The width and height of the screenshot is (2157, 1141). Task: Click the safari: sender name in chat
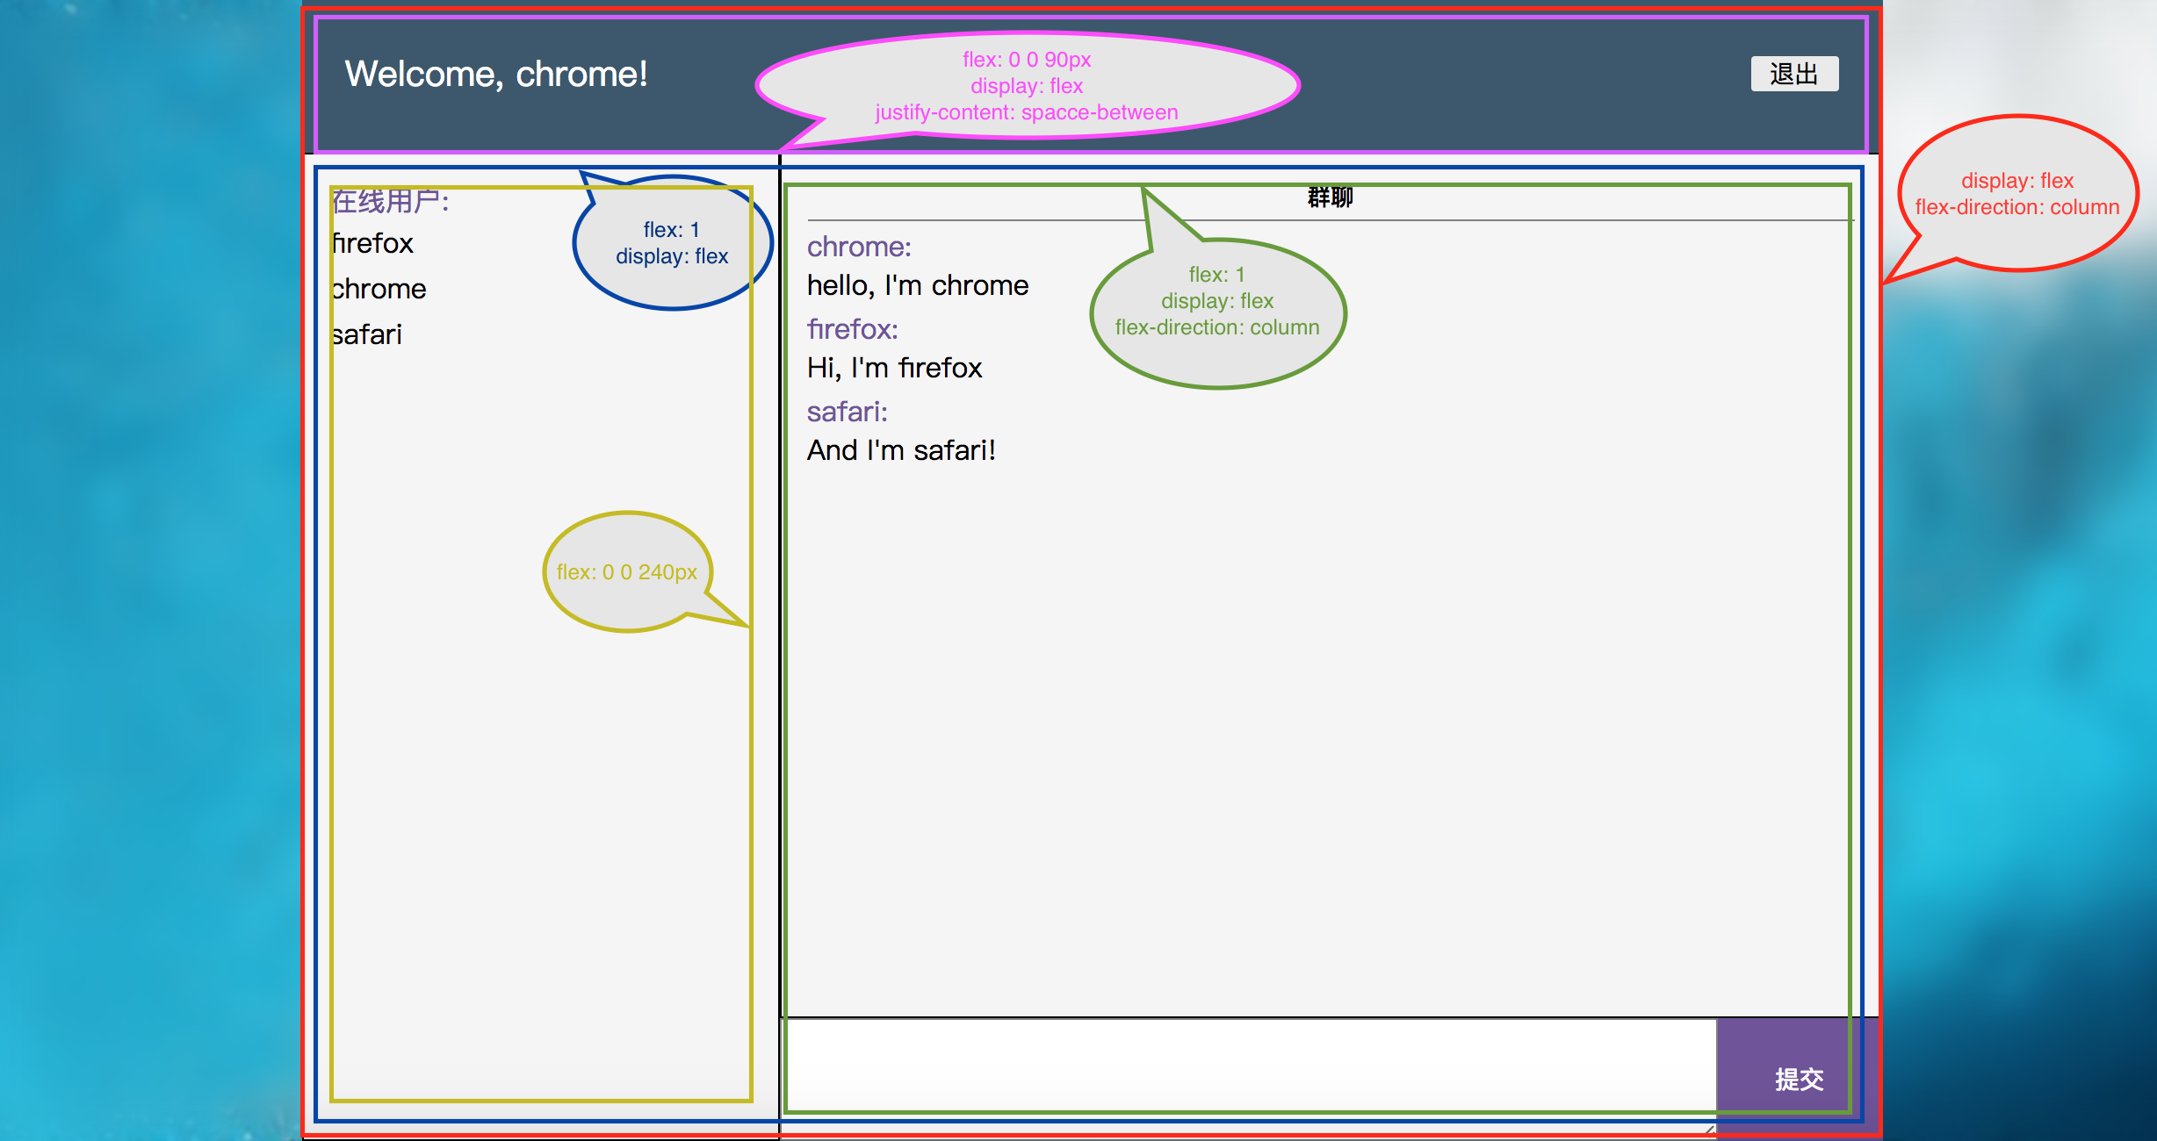point(847,412)
